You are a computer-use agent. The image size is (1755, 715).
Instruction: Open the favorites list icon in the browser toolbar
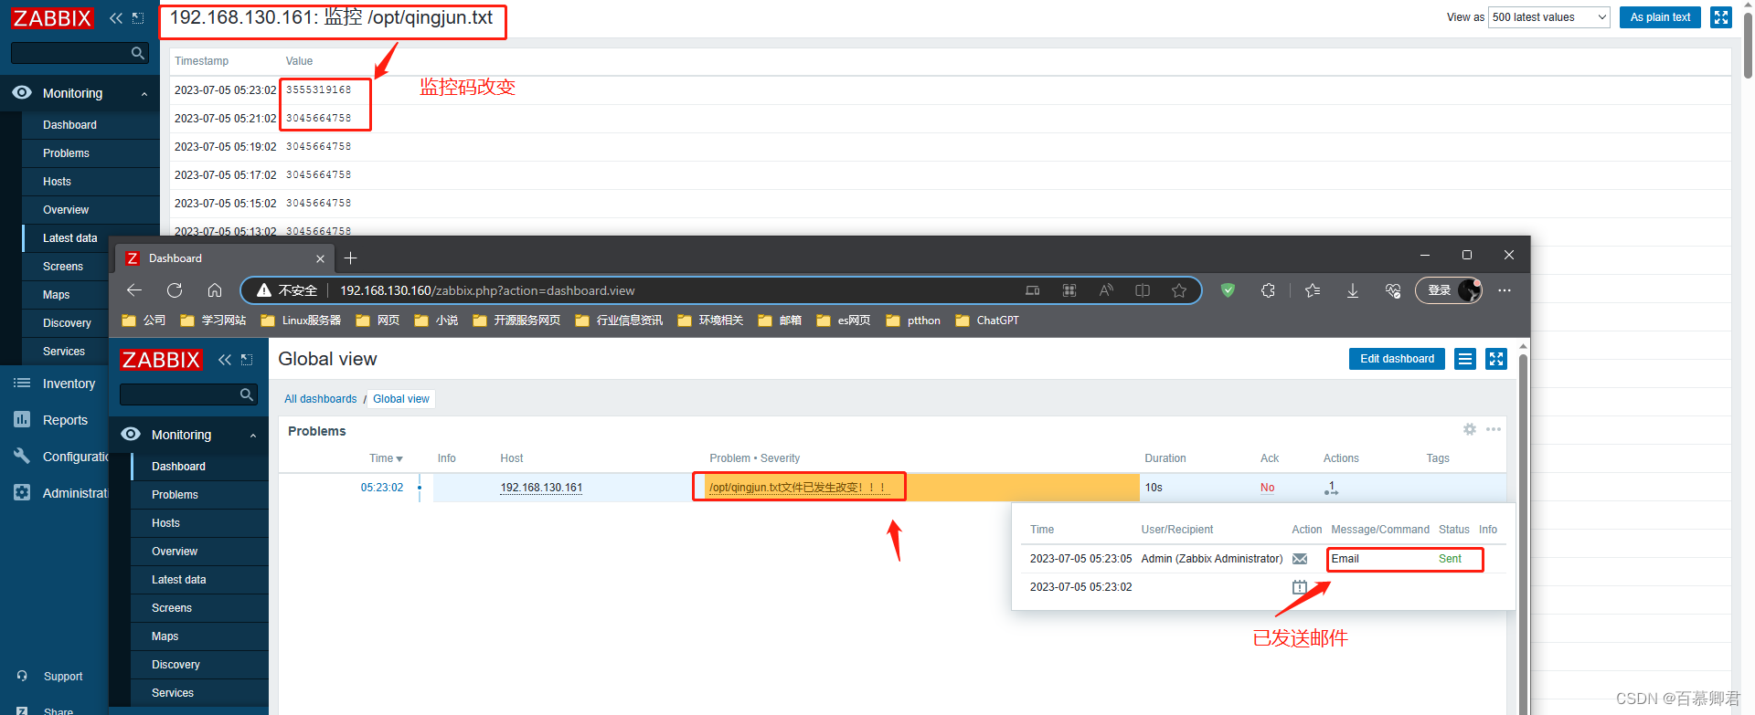1313,290
